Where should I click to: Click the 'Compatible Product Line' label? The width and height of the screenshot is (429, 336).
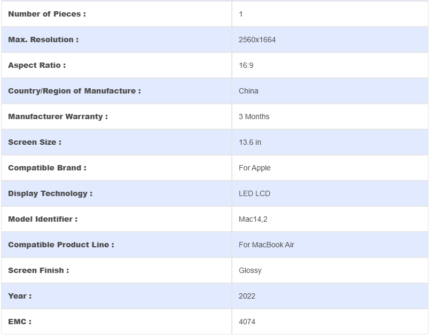(61, 245)
